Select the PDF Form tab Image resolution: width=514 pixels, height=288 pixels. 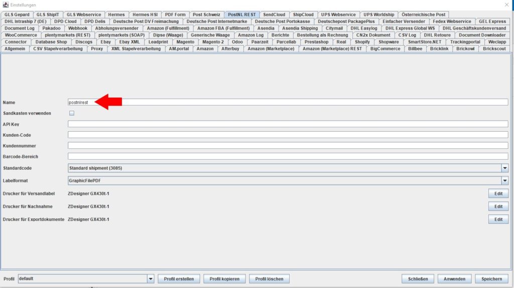[x=175, y=15]
